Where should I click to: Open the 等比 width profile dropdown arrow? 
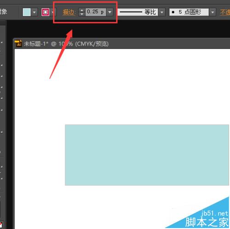(x=162, y=12)
